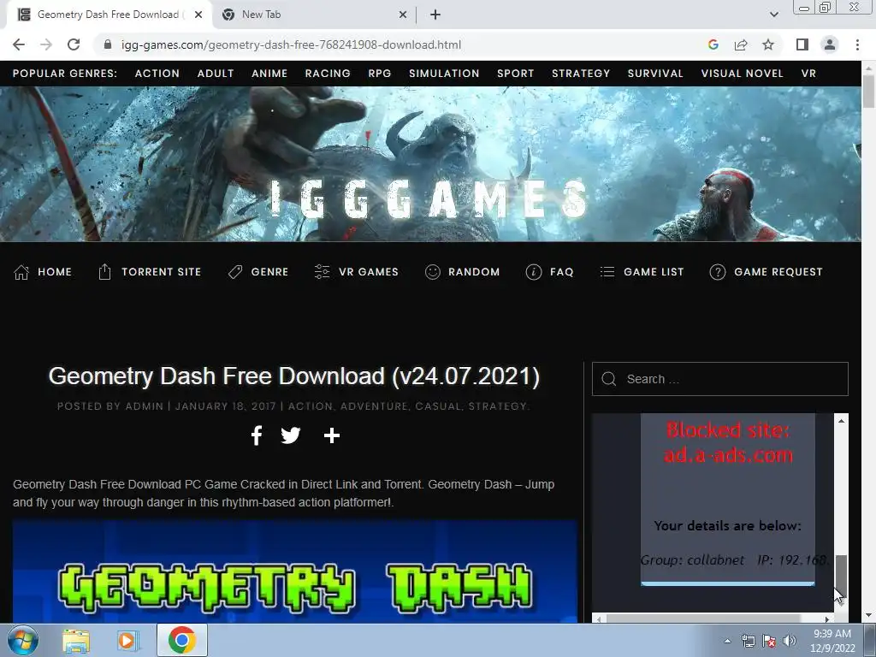Bookmark this page with the star icon
Image resolution: width=876 pixels, height=657 pixels.
pyautogui.click(x=768, y=44)
